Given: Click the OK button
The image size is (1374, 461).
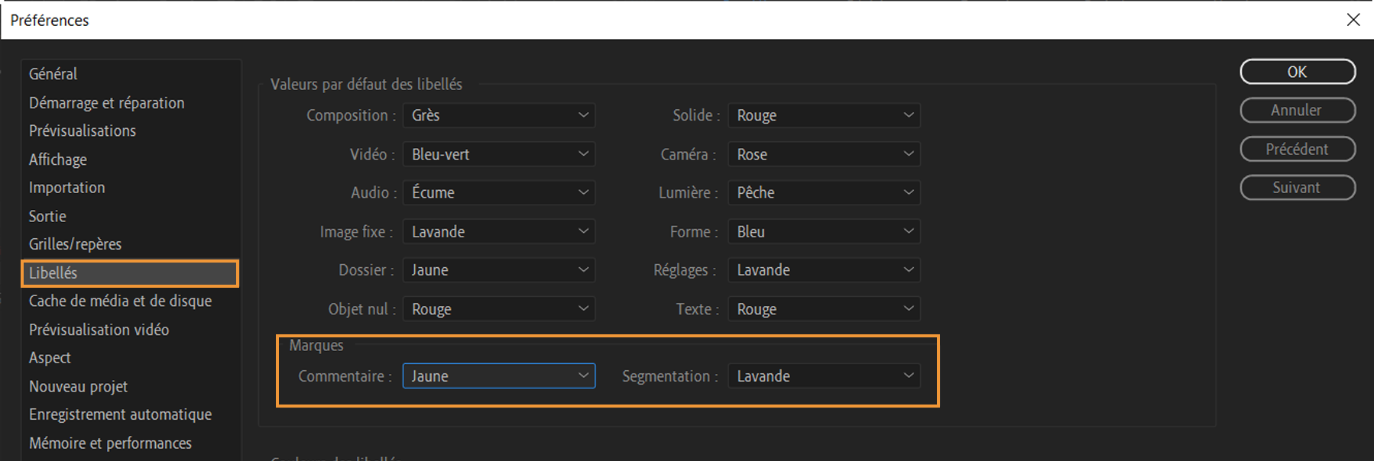Looking at the screenshot, I should (1297, 72).
